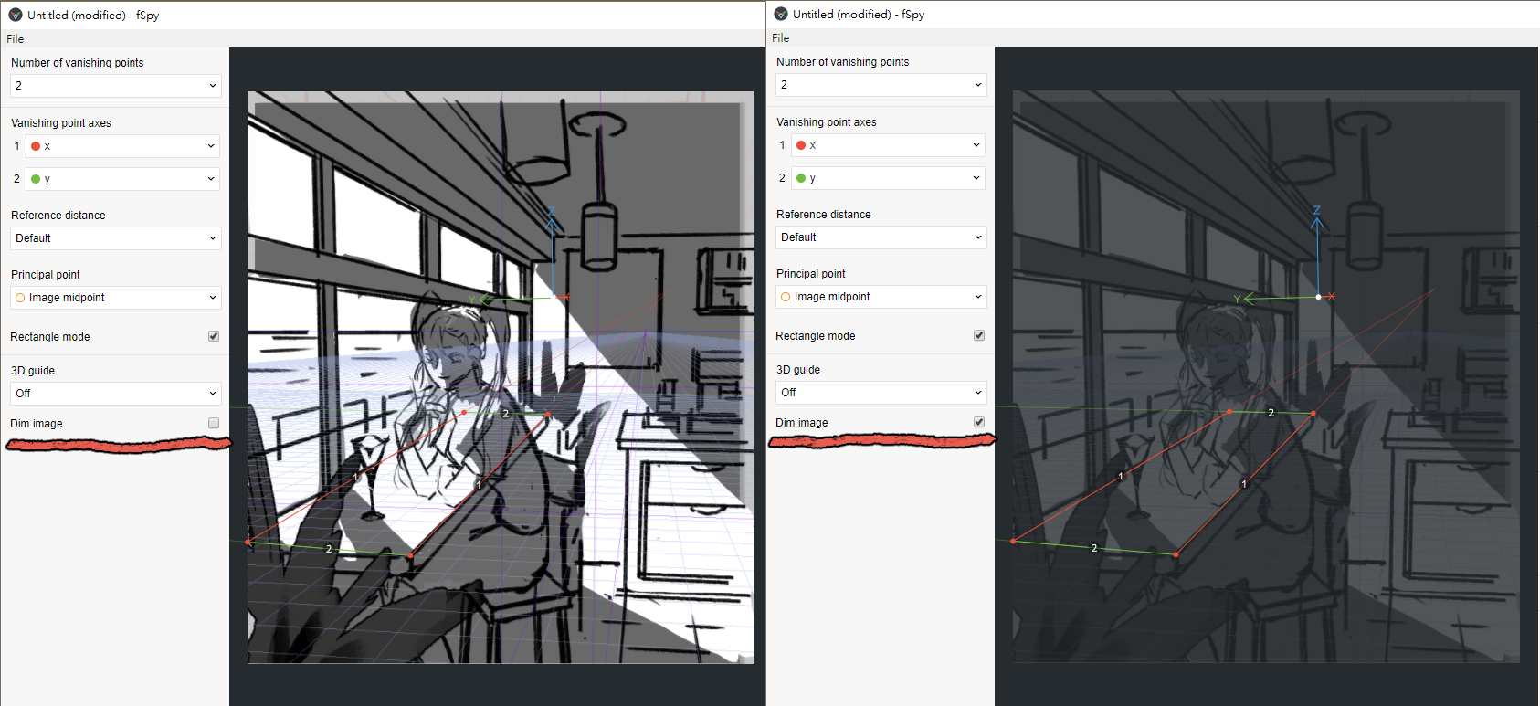
Task: Click the fSpy app icon in right window title bar
Action: 781,14
